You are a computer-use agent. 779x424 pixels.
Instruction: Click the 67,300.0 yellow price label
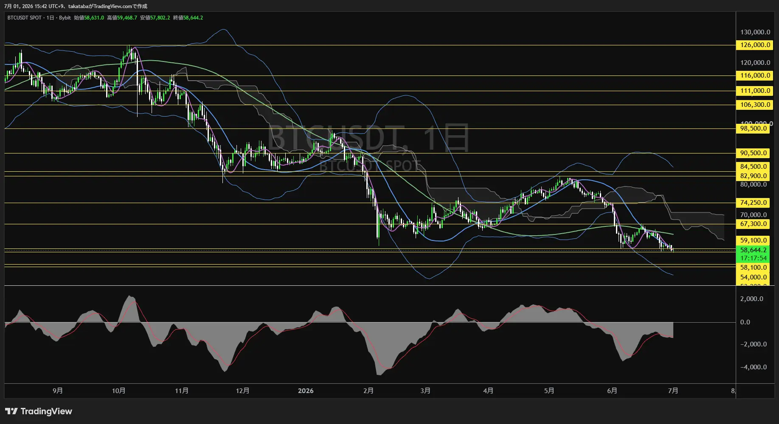[753, 224]
